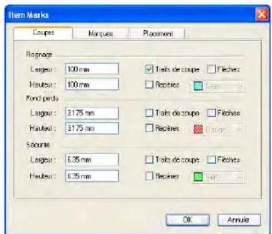272x234 pixels.
Task: Enable Fond perdu Traits de coupe
Action: click(149, 113)
